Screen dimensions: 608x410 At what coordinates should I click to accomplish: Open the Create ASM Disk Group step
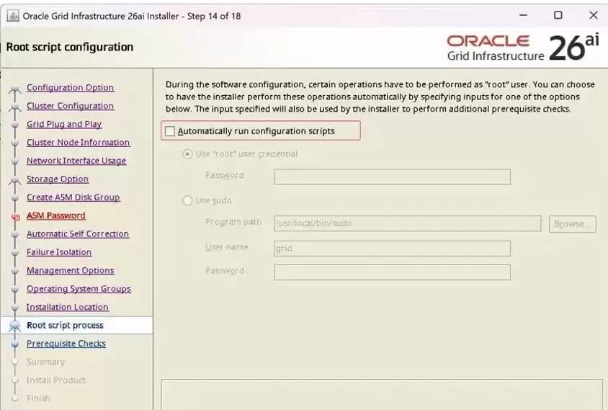click(73, 197)
